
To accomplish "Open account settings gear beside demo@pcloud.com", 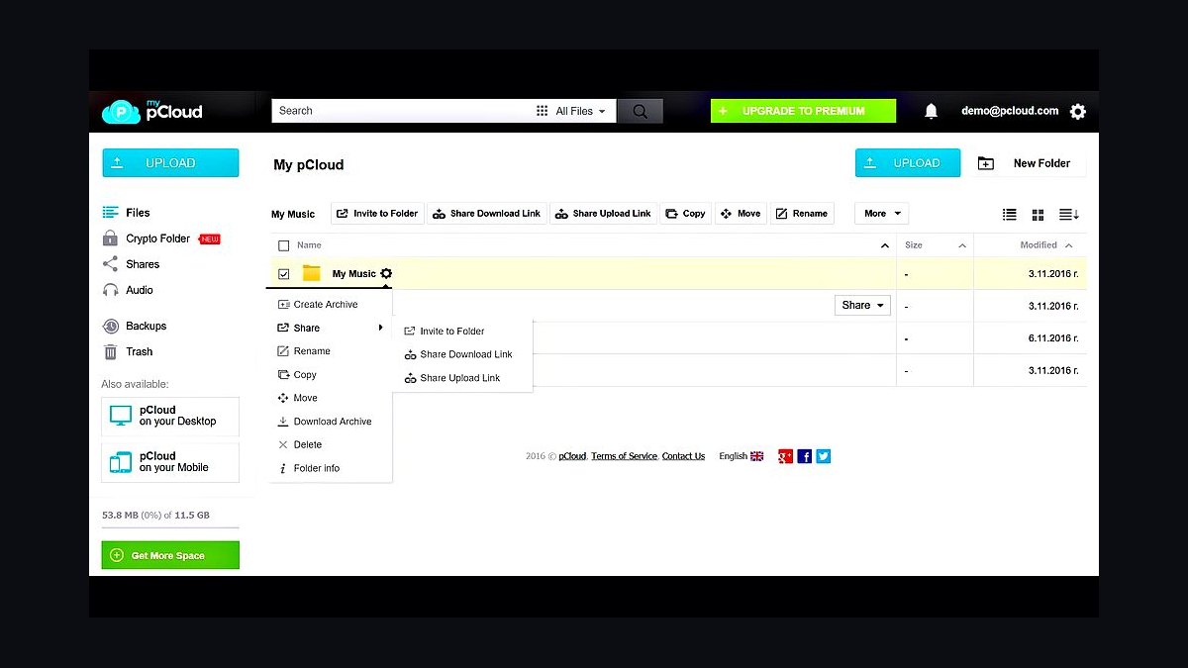I will coord(1078,112).
